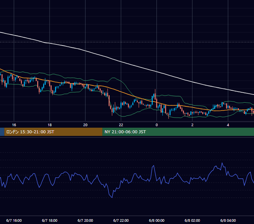Click the 22 hour axis label
Screen dimensions: 254x224
pyautogui.click(x=121, y=125)
